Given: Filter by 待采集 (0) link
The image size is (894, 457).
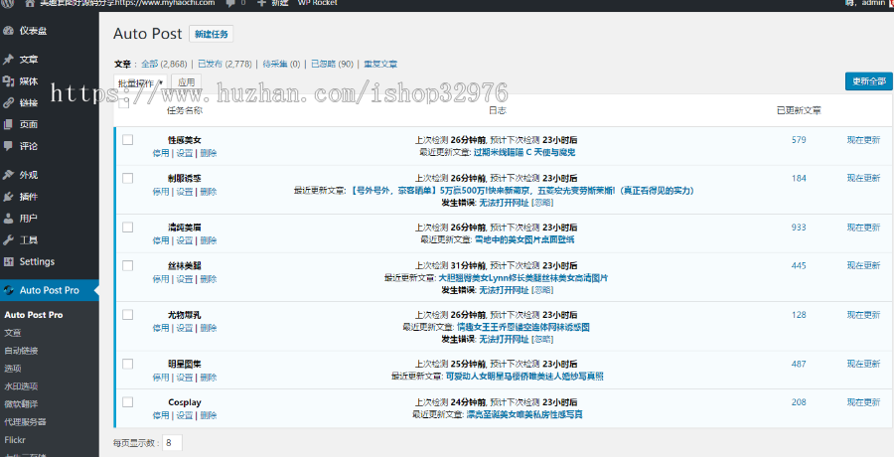Looking at the screenshot, I should click(x=281, y=64).
